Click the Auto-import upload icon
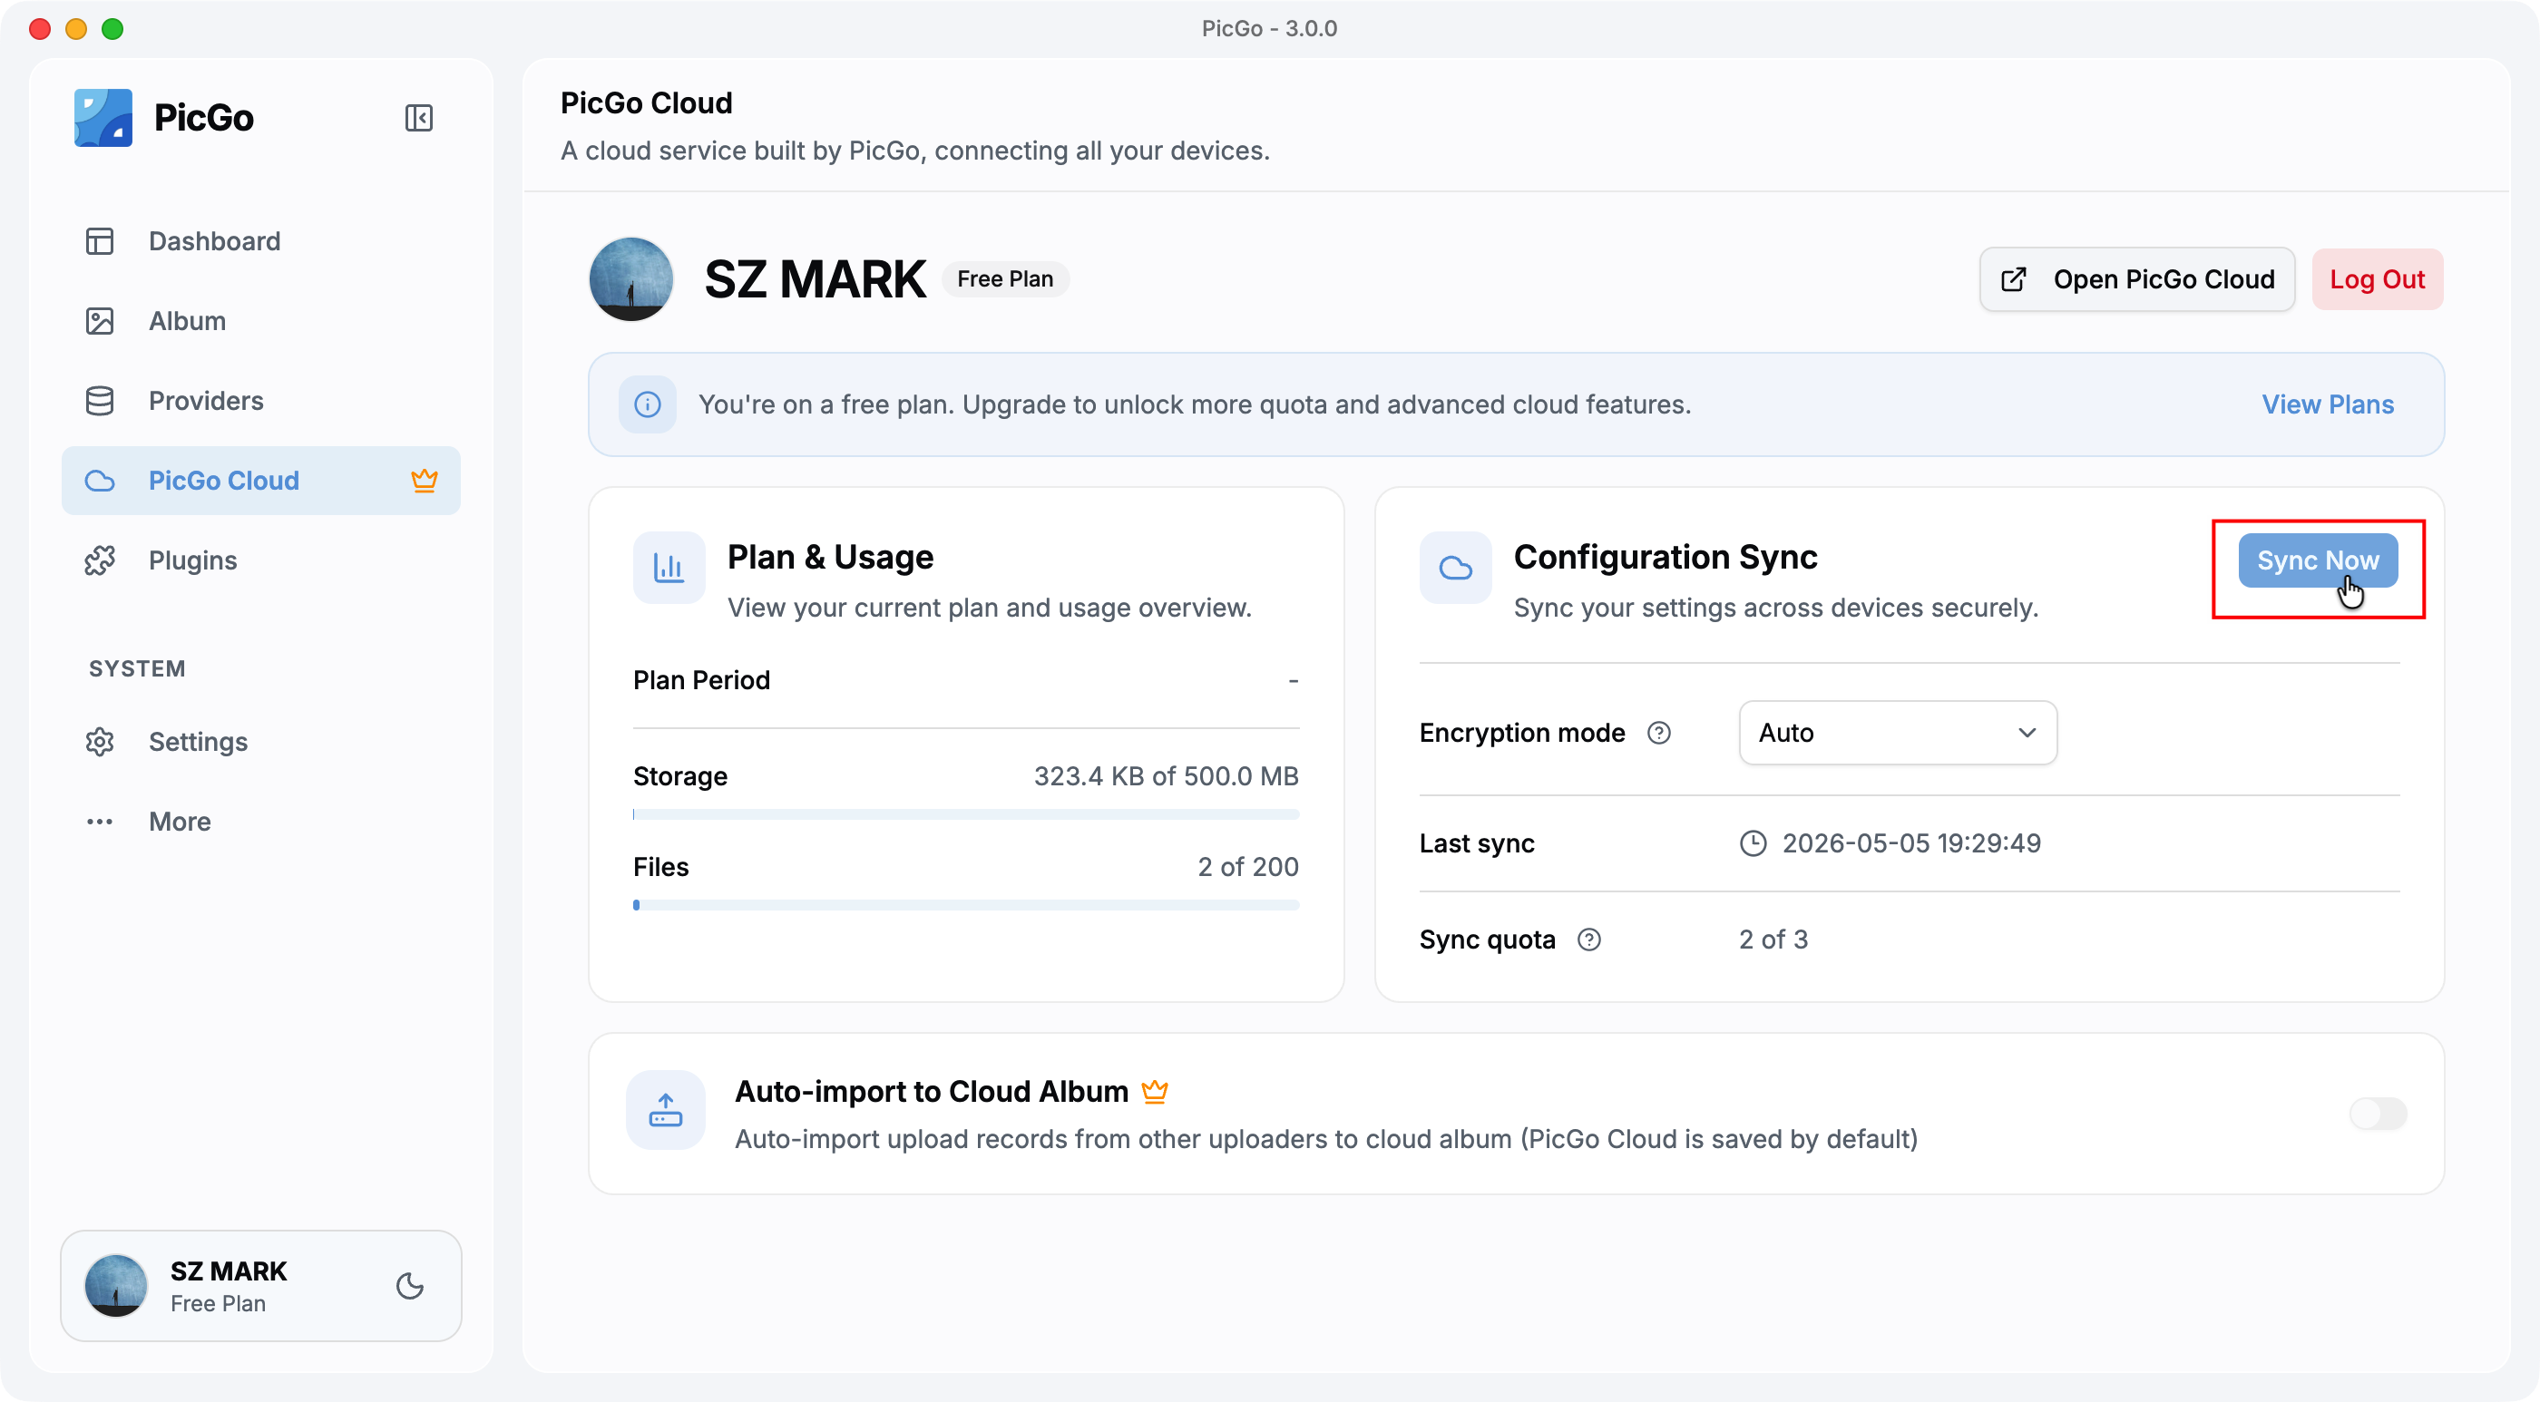This screenshot has width=2540, height=1402. point(666,1110)
